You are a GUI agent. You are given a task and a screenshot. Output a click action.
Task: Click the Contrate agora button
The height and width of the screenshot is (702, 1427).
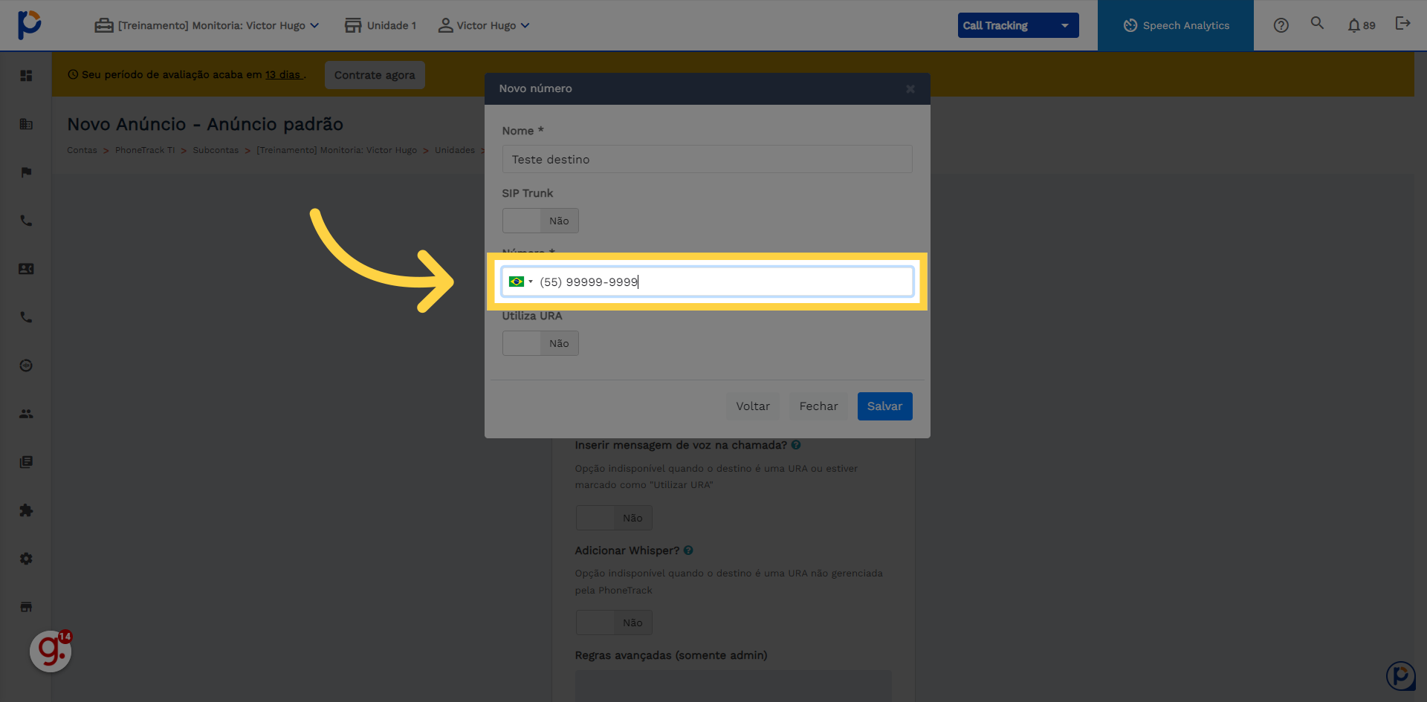[x=375, y=75]
